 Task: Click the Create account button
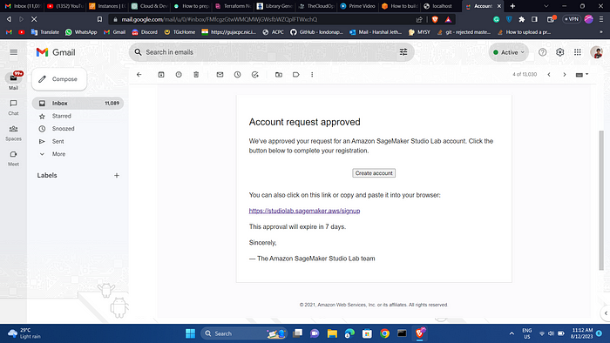(x=374, y=173)
